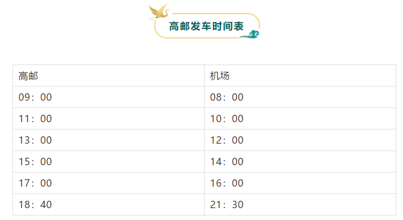
Task: Click the 高邮发车时间表 title banner
Action: [x=206, y=26]
